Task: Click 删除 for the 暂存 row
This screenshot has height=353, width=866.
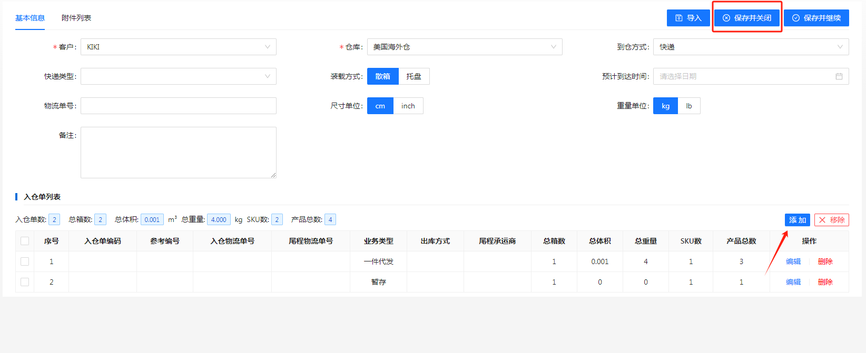Action: point(825,282)
